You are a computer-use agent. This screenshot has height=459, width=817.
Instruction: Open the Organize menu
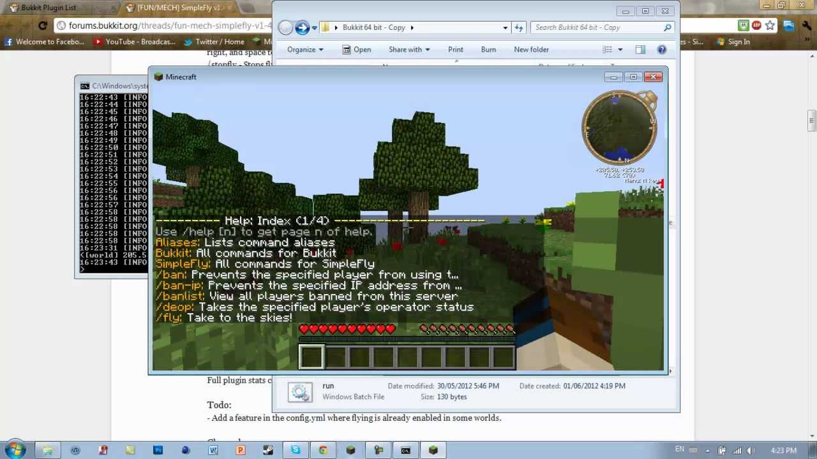tap(305, 50)
